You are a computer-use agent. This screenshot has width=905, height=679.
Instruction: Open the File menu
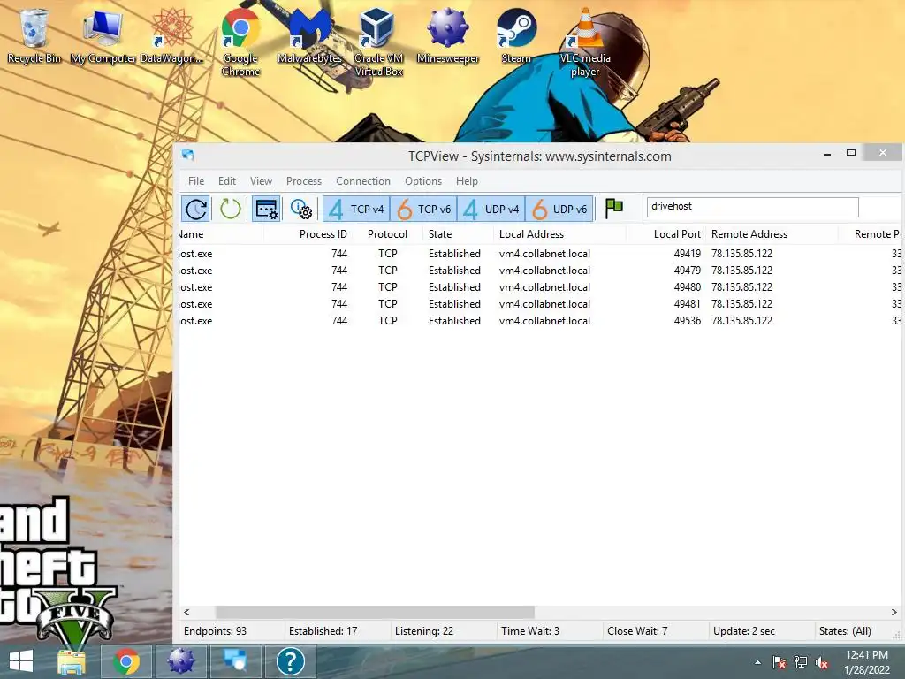[x=196, y=180]
